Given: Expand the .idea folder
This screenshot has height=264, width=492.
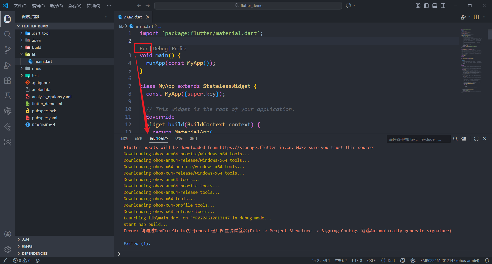Looking at the screenshot, I should click(x=22, y=40).
